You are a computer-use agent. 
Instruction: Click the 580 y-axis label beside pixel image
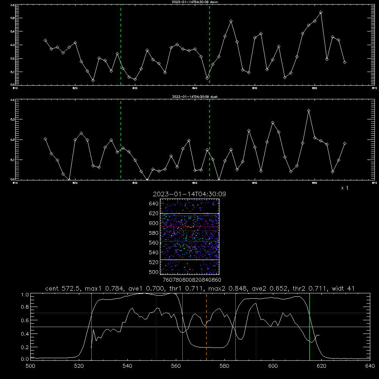pos(154,233)
